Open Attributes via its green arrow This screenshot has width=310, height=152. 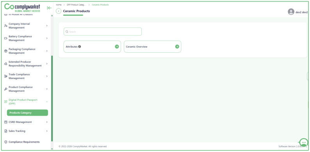point(117,46)
